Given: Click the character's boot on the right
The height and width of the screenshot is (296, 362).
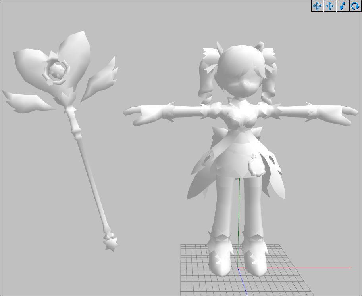Looking at the screenshot, I should (x=254, y=260).
